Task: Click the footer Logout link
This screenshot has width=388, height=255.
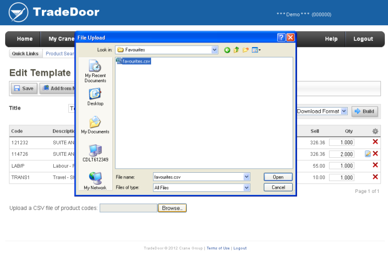Action: click(x=240, y=248)
